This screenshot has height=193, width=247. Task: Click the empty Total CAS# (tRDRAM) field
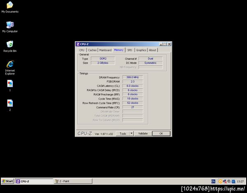(133, 116)
